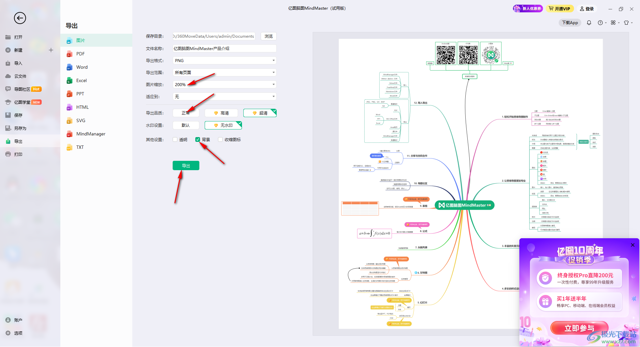Click the 保存目录 path field
Viewport: 640px width, 347px height.
[214, 36]
